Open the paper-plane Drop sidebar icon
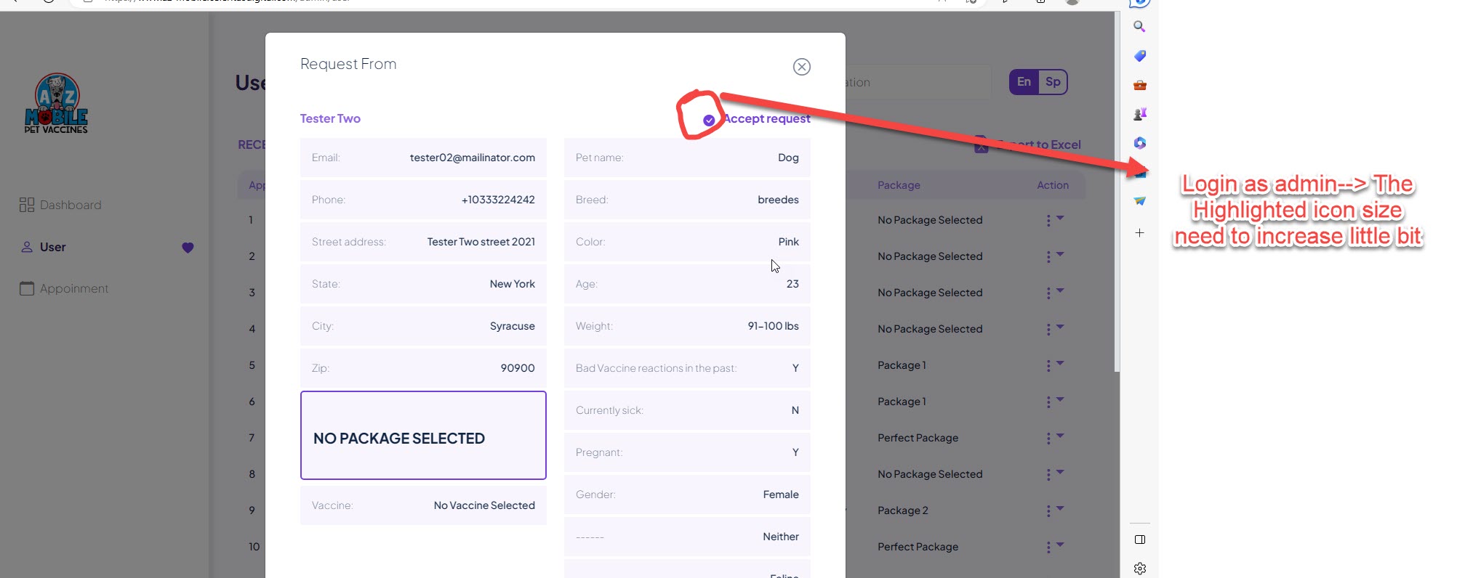The height and width of the screenshot is (578, 1473). click(x=1139, y=201)
